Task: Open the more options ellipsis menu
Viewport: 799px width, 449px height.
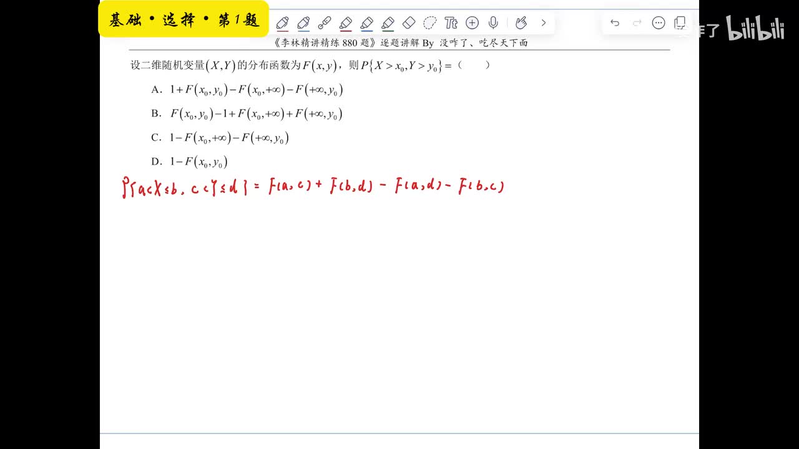Action: 659,23
